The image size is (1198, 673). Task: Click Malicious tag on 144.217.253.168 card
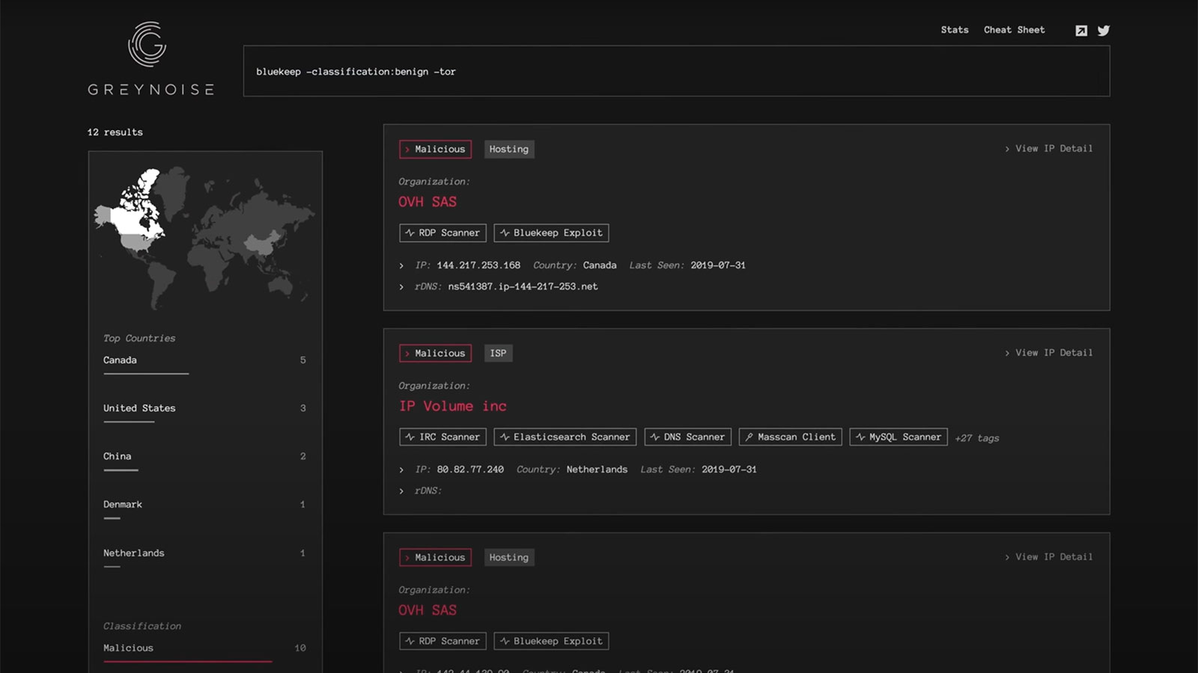point(435,149)
